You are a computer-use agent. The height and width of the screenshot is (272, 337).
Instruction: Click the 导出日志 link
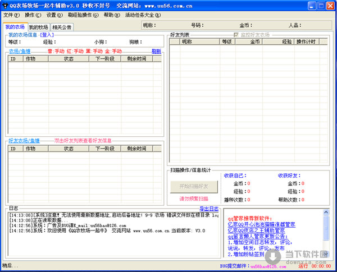coord(209,209)
